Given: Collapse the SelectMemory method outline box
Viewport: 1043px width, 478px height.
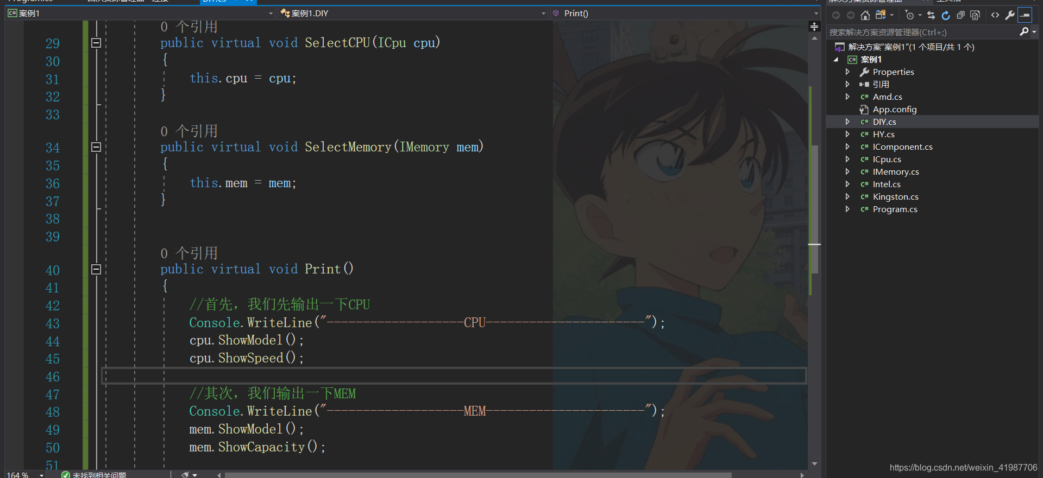Looking at the screenshot, I should pyautogui.click(x=96, y=147).
